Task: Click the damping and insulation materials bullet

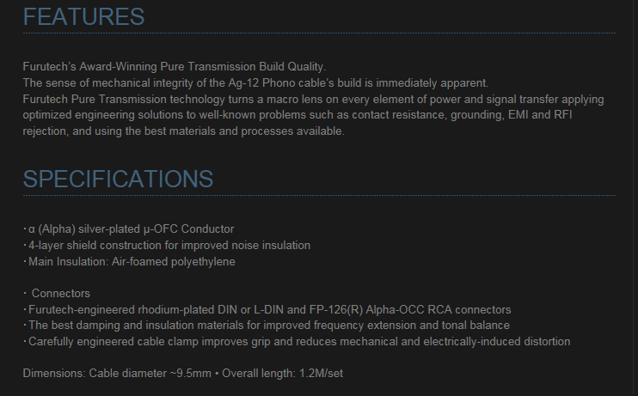Action: (267, 326)
